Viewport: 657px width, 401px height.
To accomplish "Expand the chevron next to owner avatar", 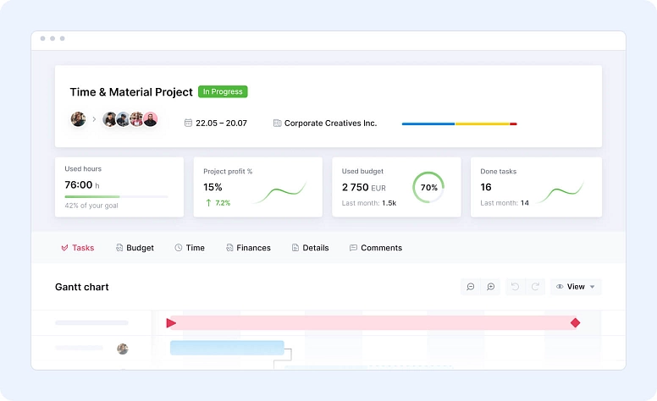I will [94, 119].
